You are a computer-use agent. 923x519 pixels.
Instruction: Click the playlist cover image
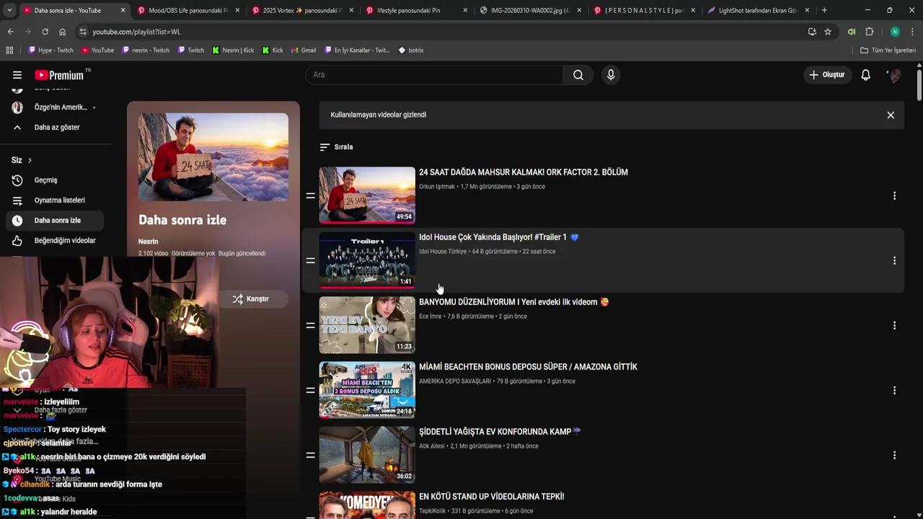213,157
